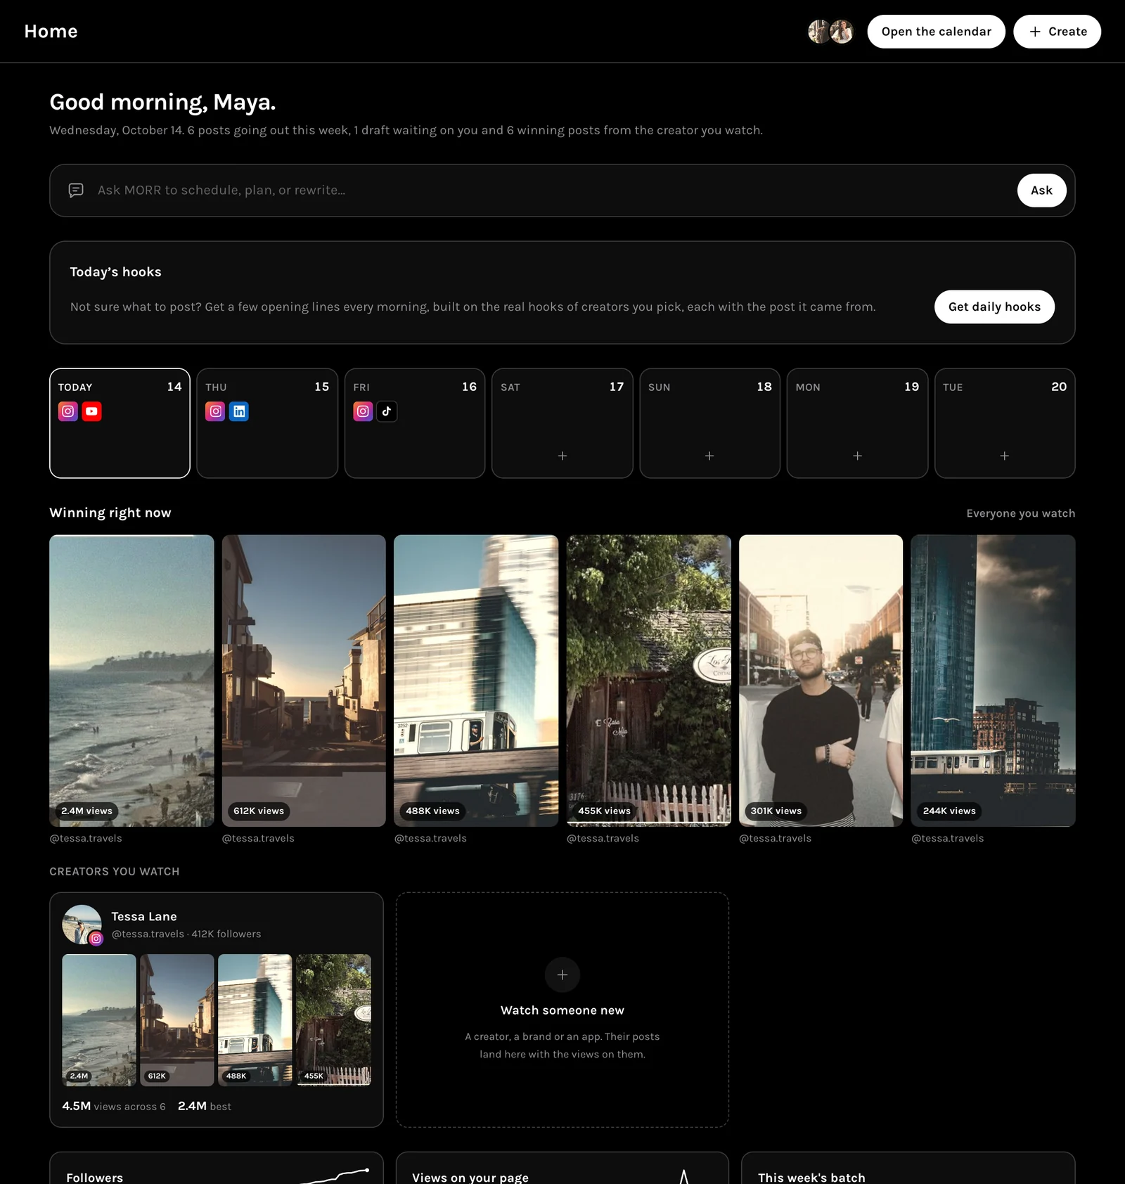
Task: Open the 2.4M views beach post
Action: coord(131,681)
